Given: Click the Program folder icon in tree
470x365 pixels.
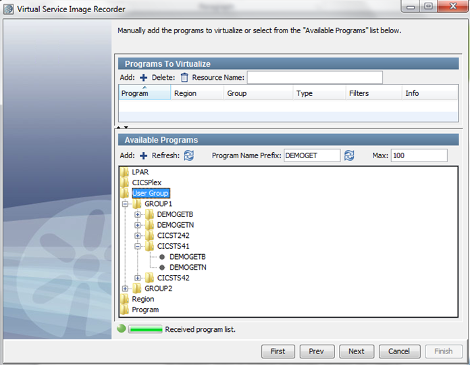Looking at the screenshot, I should [x=124, y=310].
